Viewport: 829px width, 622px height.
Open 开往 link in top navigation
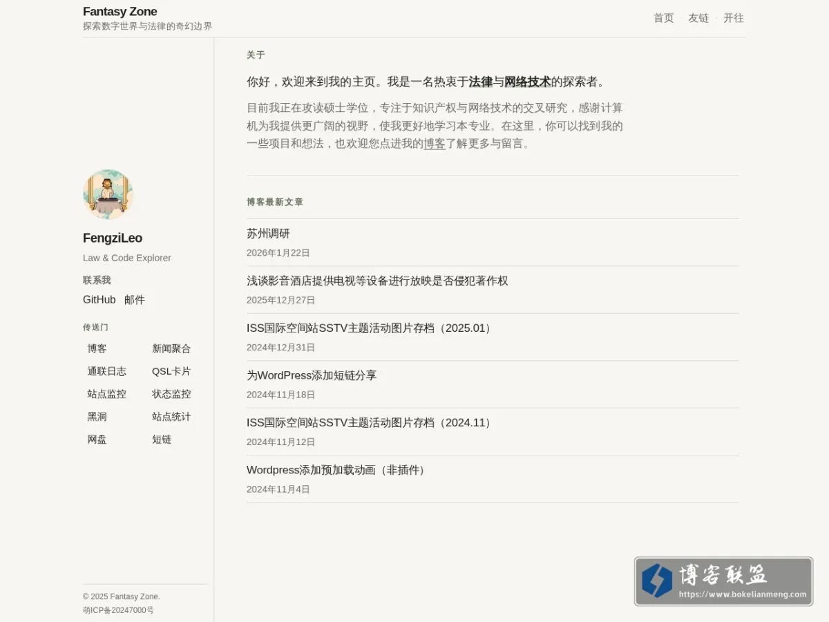click(734, 18)
